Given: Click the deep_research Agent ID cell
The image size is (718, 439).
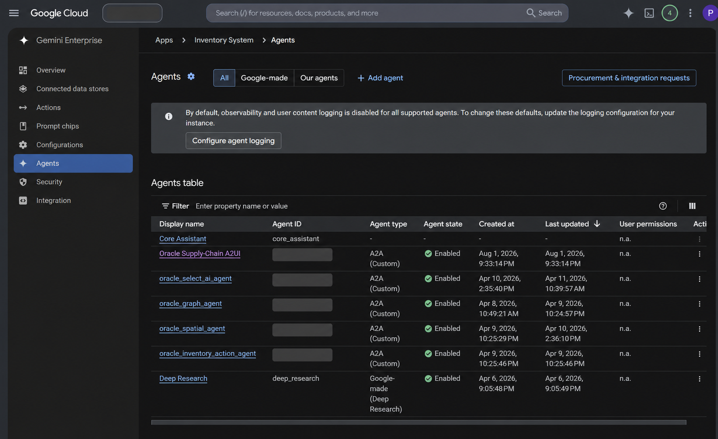Looking at the screenshot, I should coord(295,379).
